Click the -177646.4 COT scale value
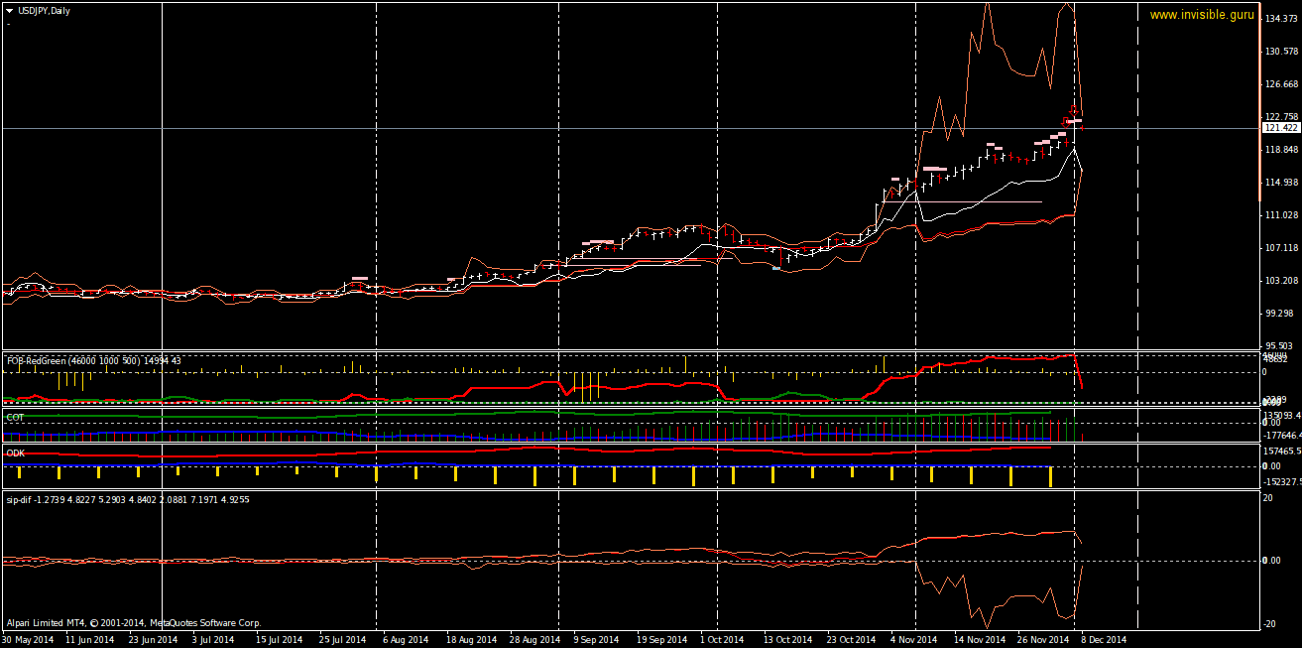This screenshot has height=648, width=1302. click(x=1280, y=435)
